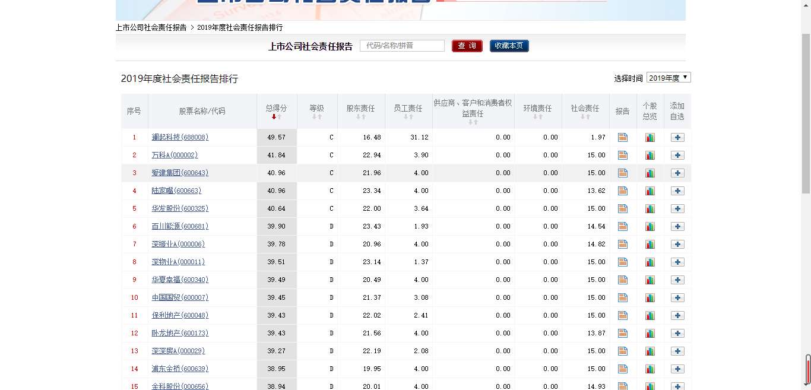The image size is (811, 390).
Task: Open stock link 万科A(000002)
Action: (175, 155)
